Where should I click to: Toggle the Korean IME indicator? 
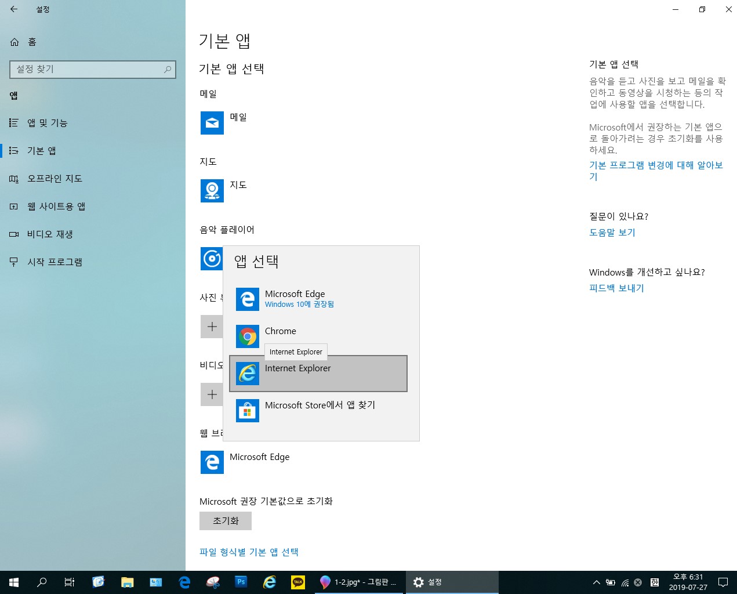[655, 582]
